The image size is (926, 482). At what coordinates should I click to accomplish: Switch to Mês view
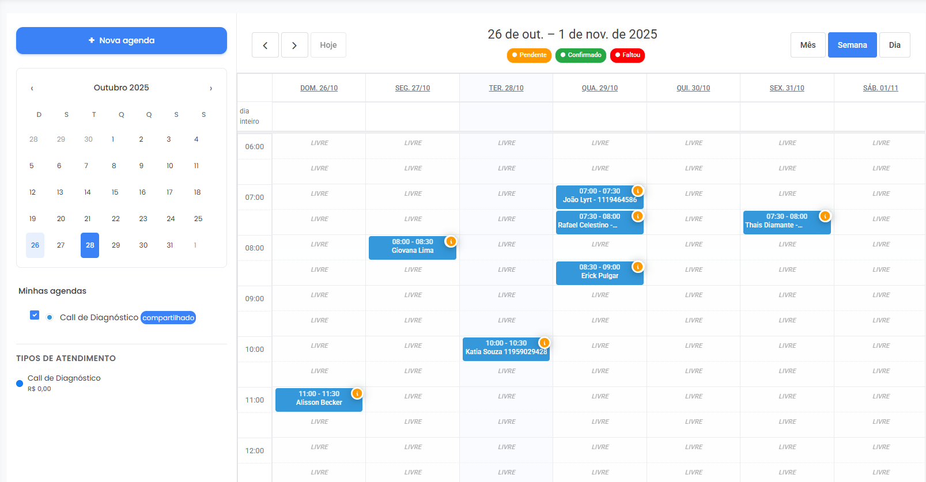[808, 45]
